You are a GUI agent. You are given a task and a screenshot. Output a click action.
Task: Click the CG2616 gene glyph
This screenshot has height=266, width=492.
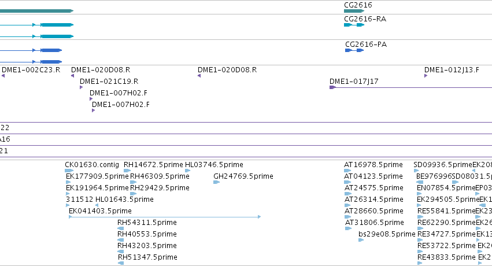[x=354, y=11]
